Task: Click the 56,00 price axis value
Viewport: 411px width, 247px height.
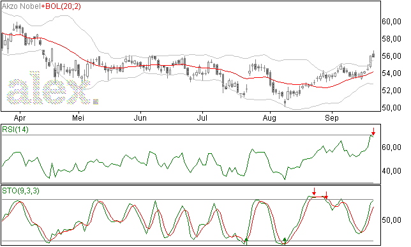Action: pyautogui.click(x=392, y=56)
